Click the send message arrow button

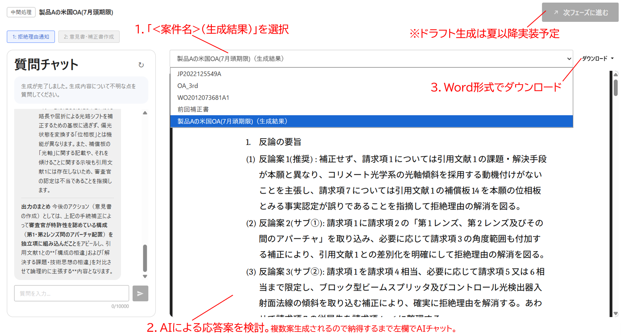tap(140, 293)
